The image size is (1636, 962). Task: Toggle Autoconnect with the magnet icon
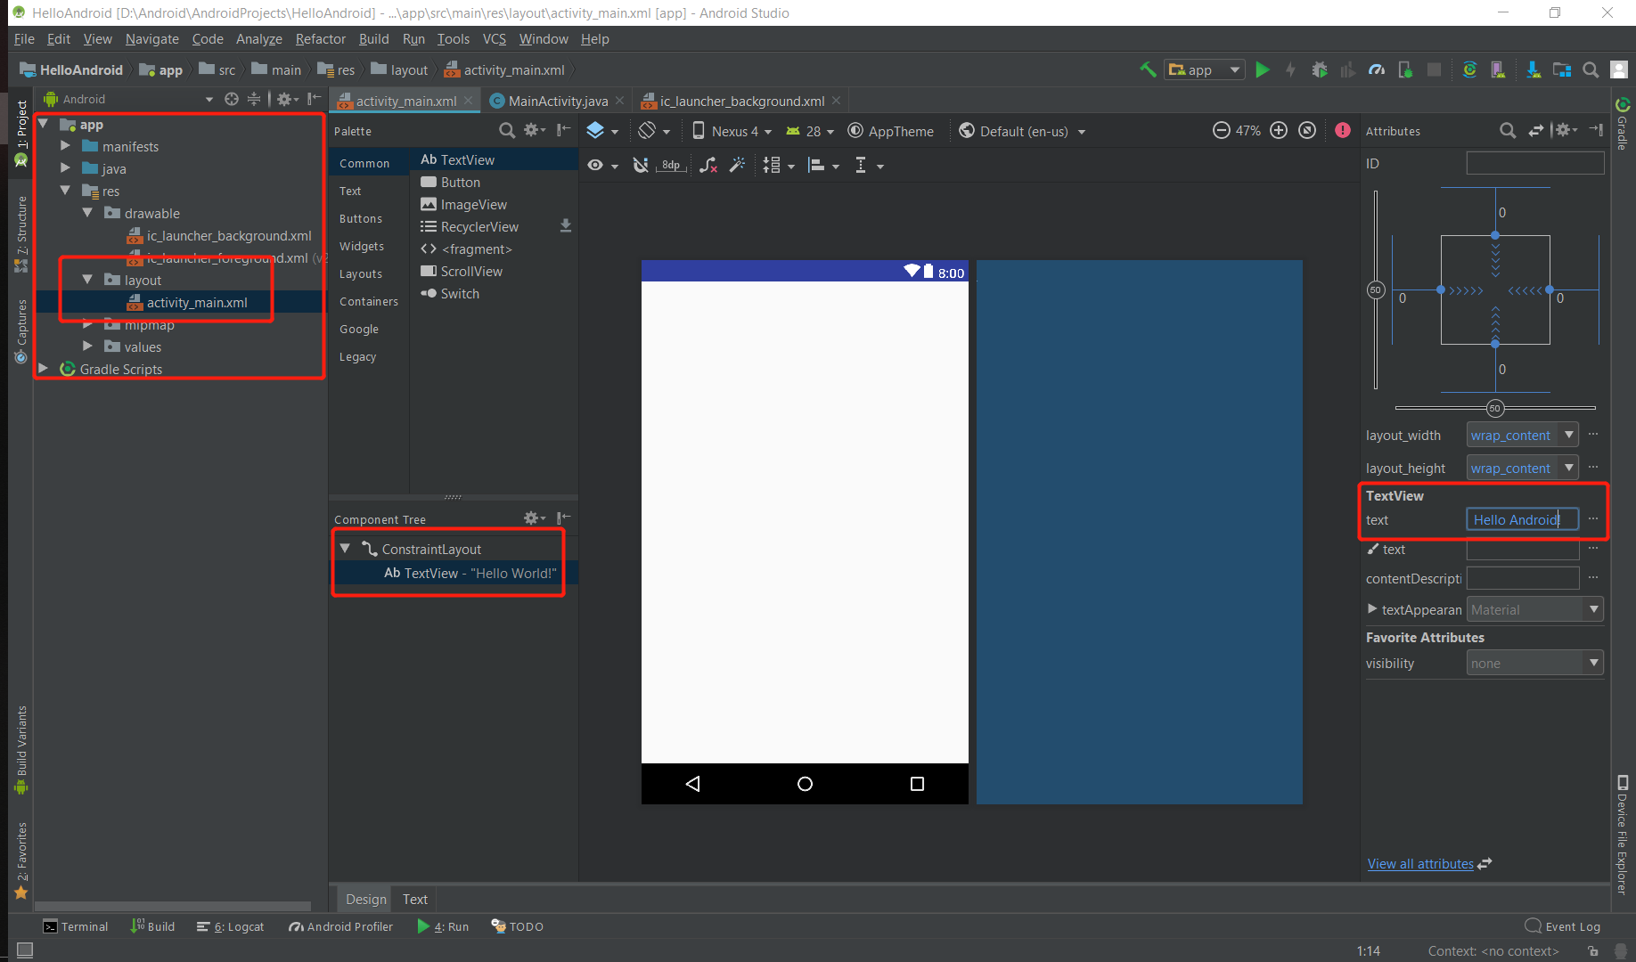[x=642, y=165]
